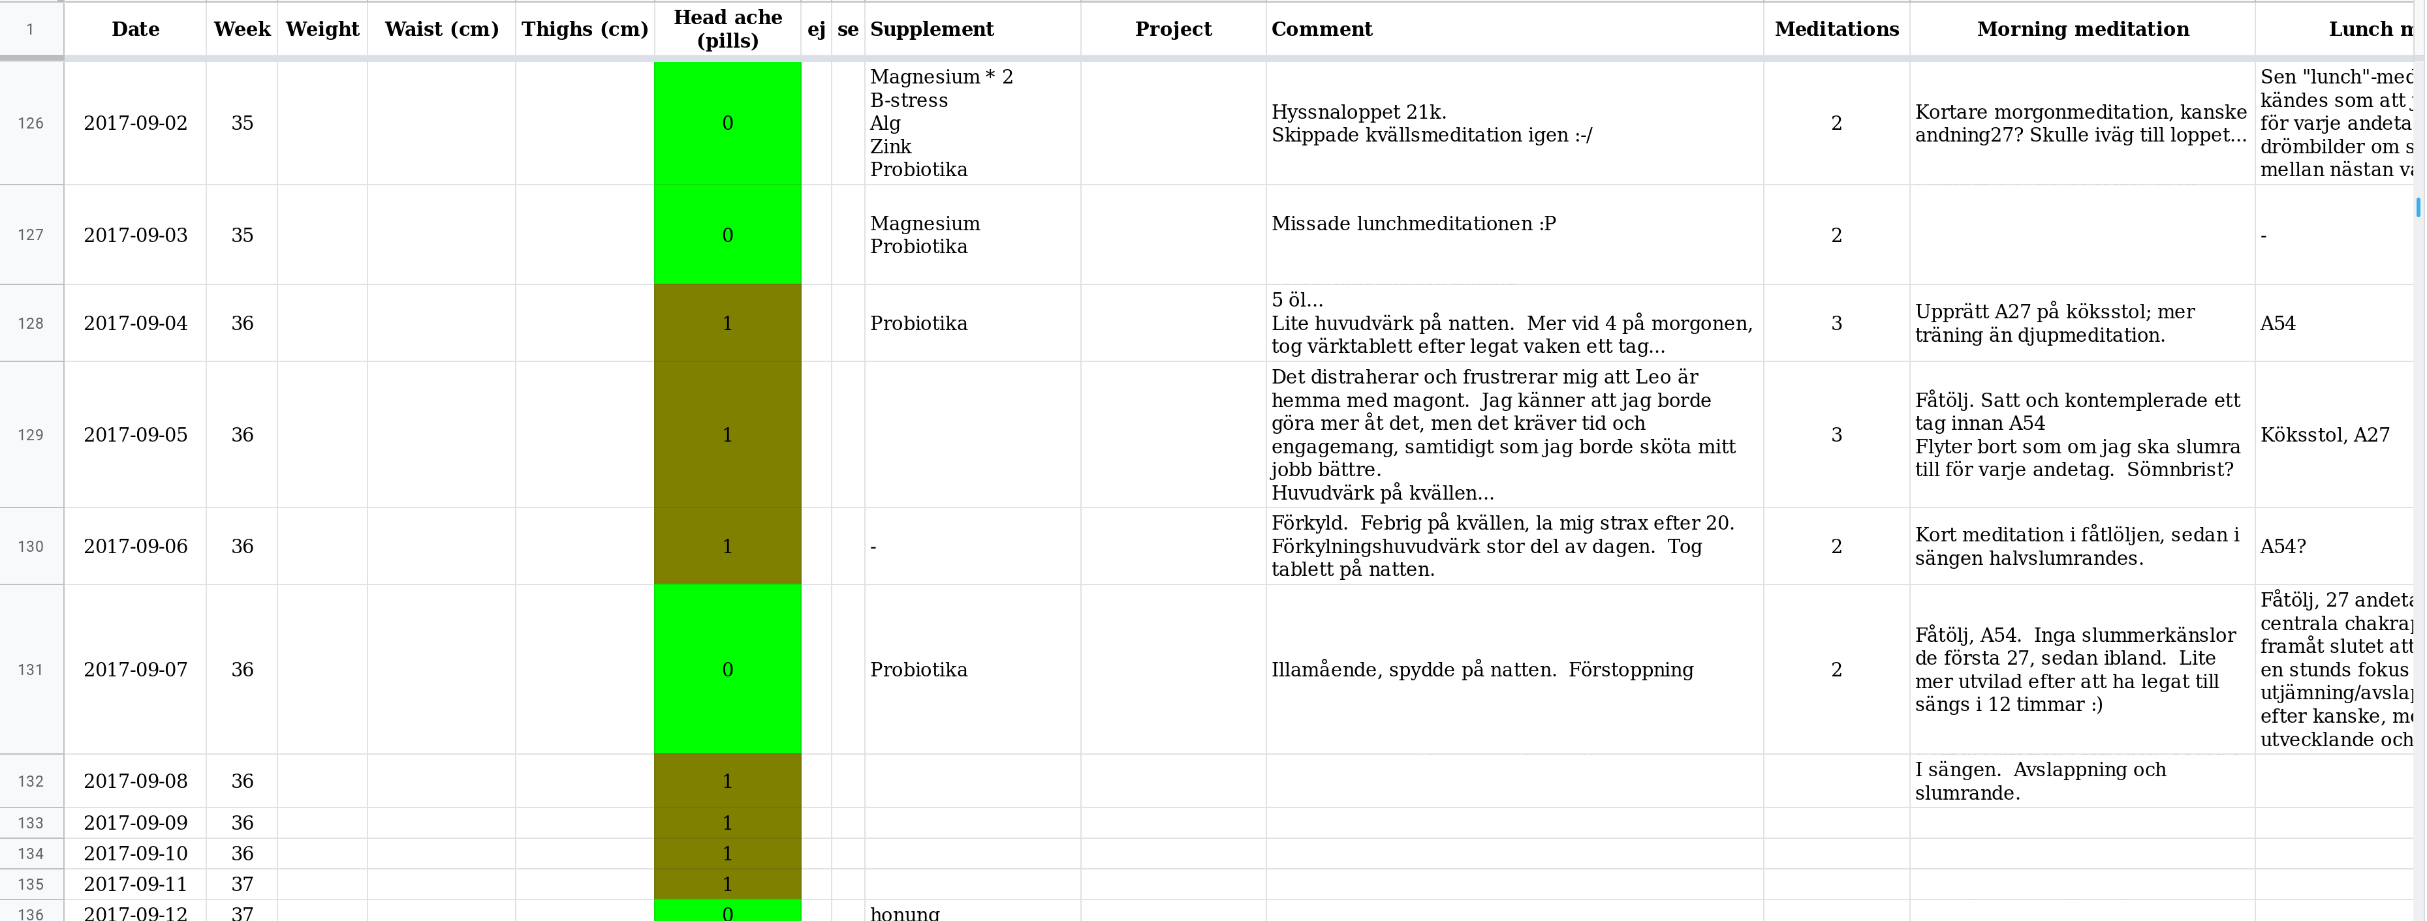
Task: Click Meditations value 2 for 2017-09-07
Action: click(1836, 670)
